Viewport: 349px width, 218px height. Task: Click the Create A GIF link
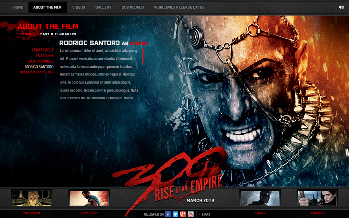click(89, 213)
